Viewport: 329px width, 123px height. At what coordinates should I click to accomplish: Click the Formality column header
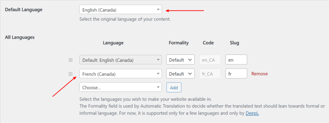pyautogui.click(x=179, y=43)
